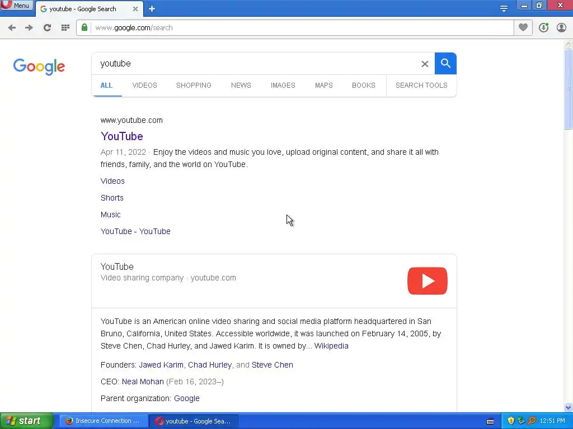This screenshot has width=573, height=429.
Task: Restore down the Opera window
Action: [x=539, y=6]
